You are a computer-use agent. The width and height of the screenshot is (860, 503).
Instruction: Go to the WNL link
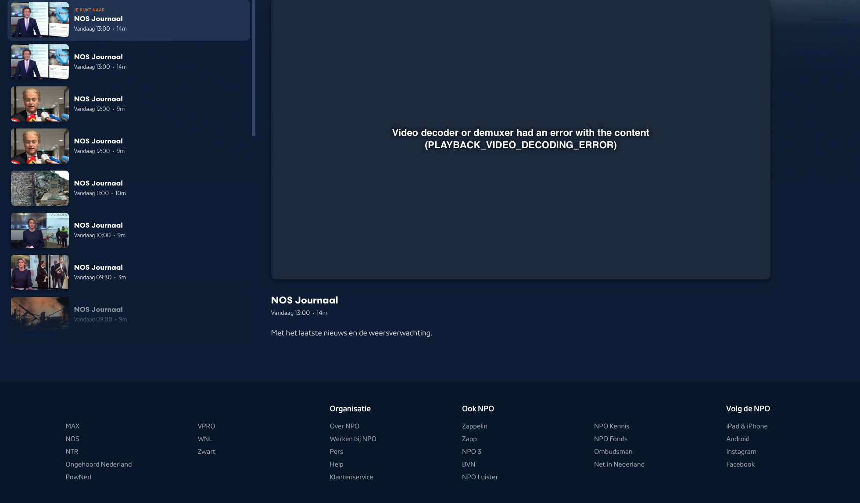click(205, 439)
